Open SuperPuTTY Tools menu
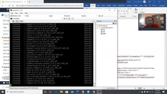 (x=21, y=13)
